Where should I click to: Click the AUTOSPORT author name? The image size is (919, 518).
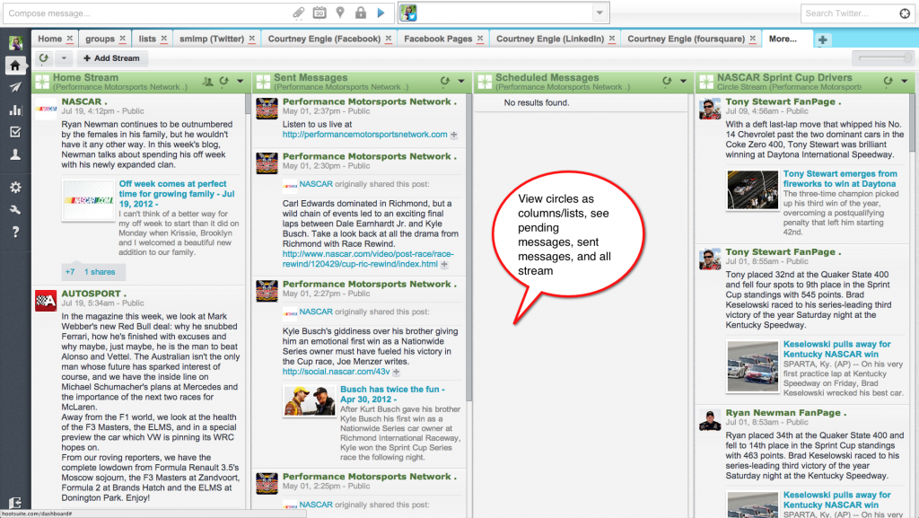pyautogui.click(x=92, y=293)
